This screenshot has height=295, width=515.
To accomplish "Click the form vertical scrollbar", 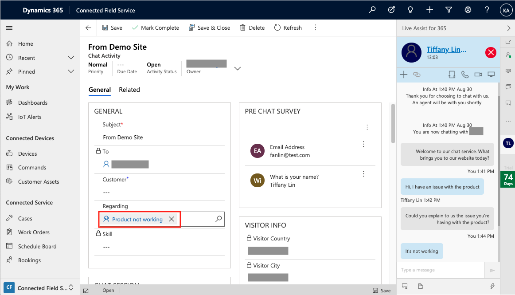I will tap(393, 124).
